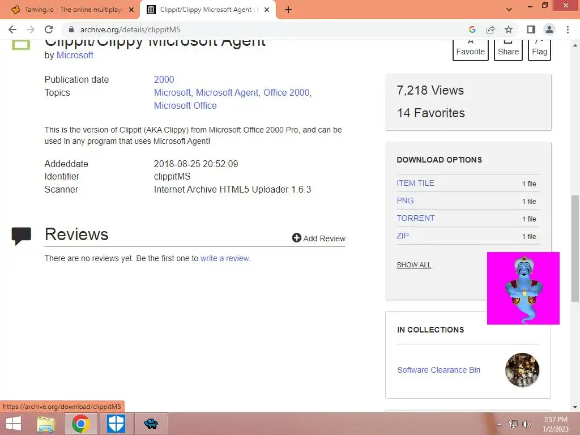
Task: Click the Software Clearance Bin thumbnail
Action: 522,370
